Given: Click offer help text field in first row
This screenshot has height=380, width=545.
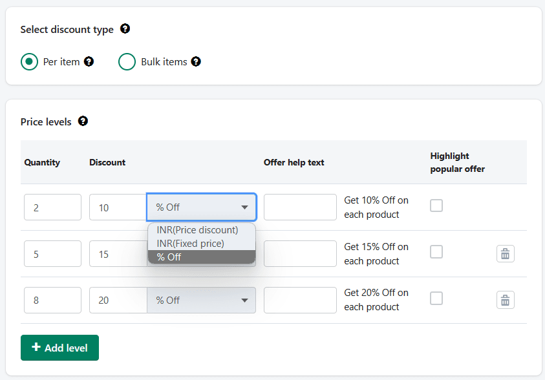Looking at the screenshot, I should (300, 207).
